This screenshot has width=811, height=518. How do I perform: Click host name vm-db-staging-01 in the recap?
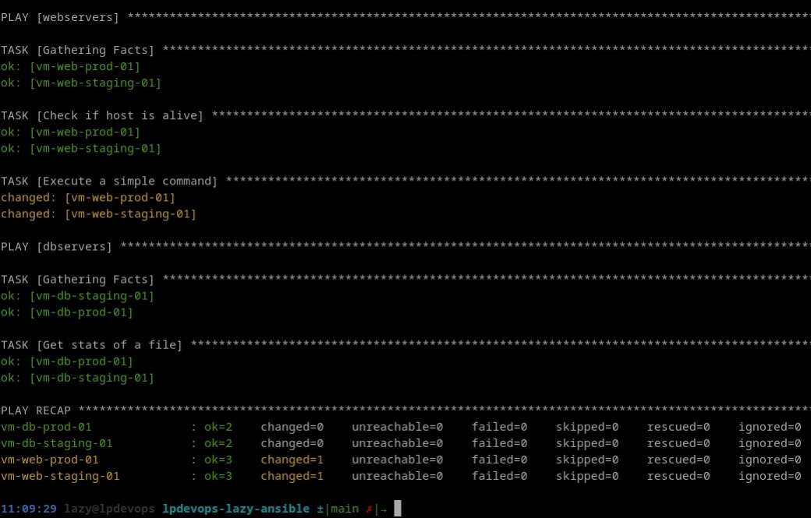click(57, 443)
